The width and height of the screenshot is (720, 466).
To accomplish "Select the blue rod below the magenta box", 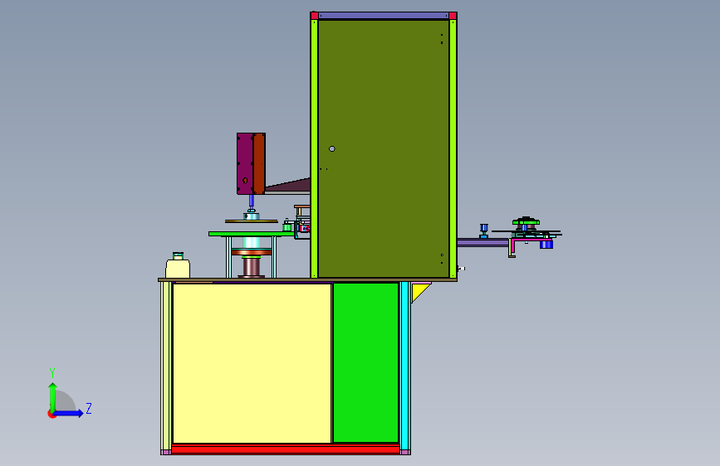I will pyautogui.click(x=251, y=201).
